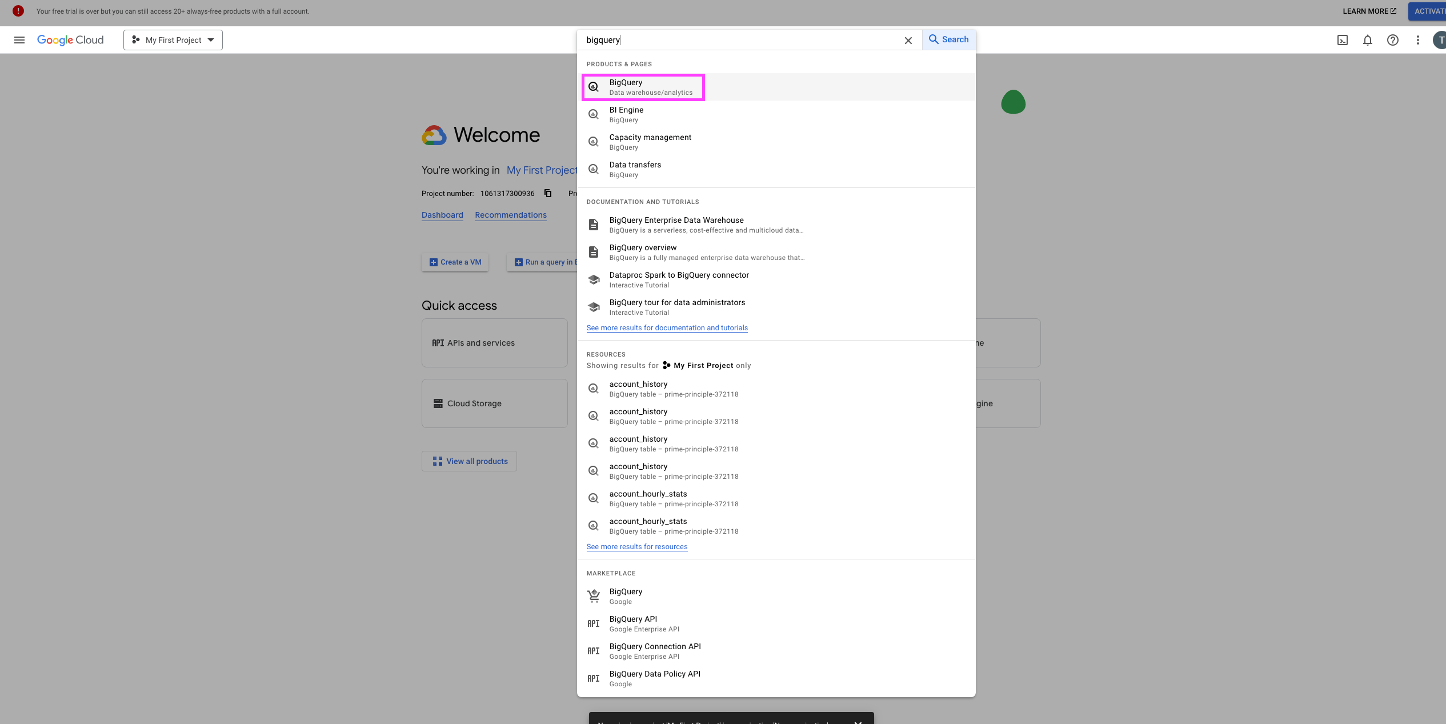The image size is (1446, 724).
Task: Click View all products button
Action: click(469, 461)
